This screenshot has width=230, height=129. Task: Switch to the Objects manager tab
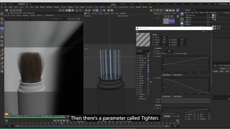pyautogui.click(x=188, y=10)
